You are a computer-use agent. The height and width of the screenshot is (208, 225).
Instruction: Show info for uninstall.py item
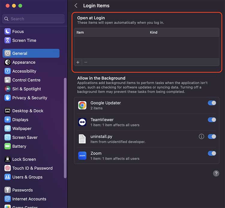pyautogui.click(x=202, y=136)
